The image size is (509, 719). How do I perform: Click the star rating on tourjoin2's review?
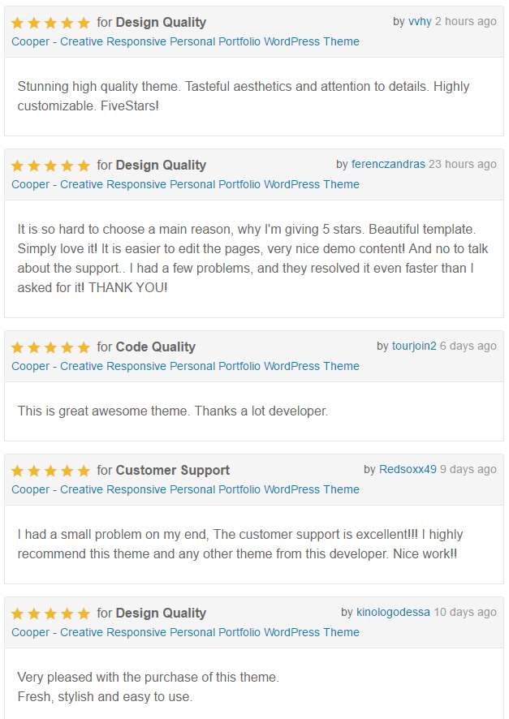click(50, 347)
